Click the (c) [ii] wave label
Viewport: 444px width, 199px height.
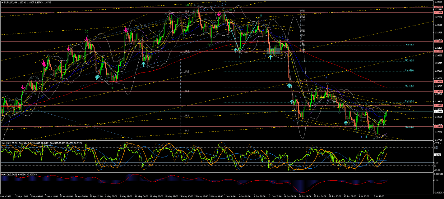pos(189,5)
